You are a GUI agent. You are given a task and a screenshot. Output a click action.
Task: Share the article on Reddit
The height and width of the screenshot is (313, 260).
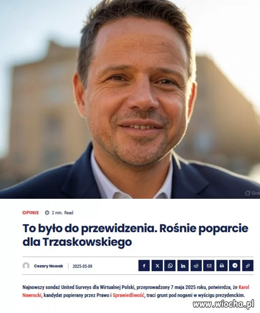pyautogui.click(x=196, y=265)
